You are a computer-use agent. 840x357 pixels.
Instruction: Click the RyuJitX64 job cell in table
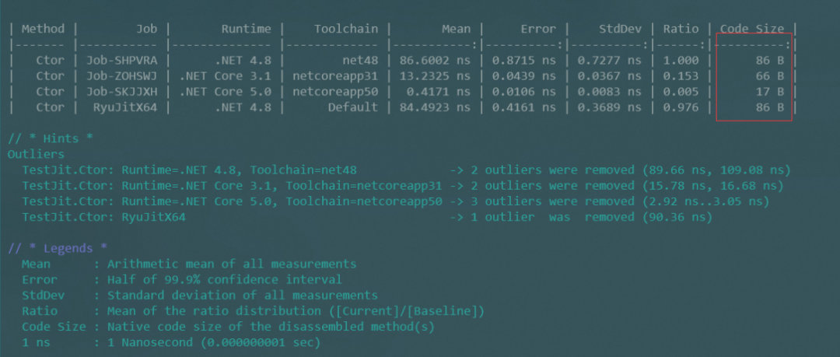coord(125,107)
